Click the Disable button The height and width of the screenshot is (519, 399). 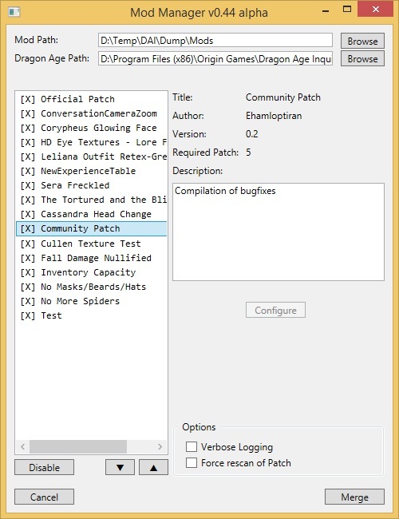44,467
